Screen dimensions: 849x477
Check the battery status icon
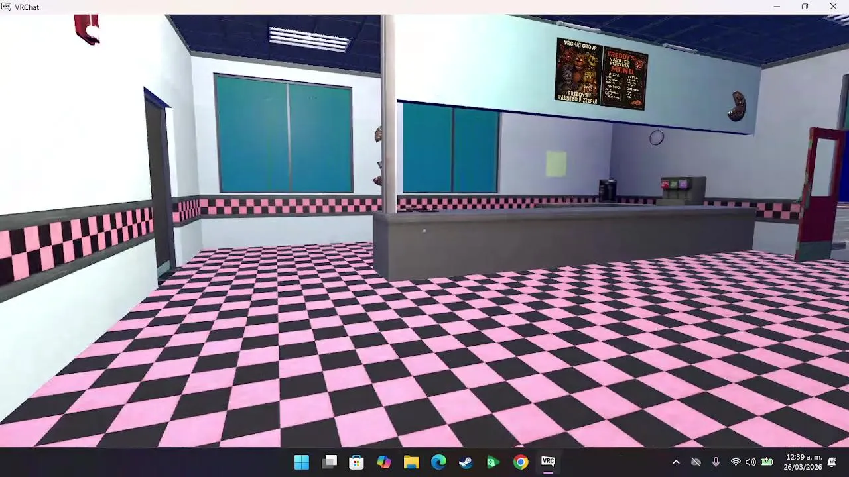tap(767, 462)
